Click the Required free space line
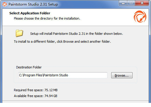The image size is (151, 107). [x=36, y=90]
